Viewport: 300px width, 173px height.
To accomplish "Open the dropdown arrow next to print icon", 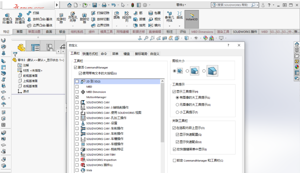I will click(109, 5).
